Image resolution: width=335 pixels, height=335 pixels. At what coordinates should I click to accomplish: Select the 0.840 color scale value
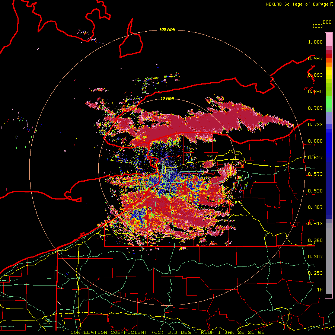point(315,92)
